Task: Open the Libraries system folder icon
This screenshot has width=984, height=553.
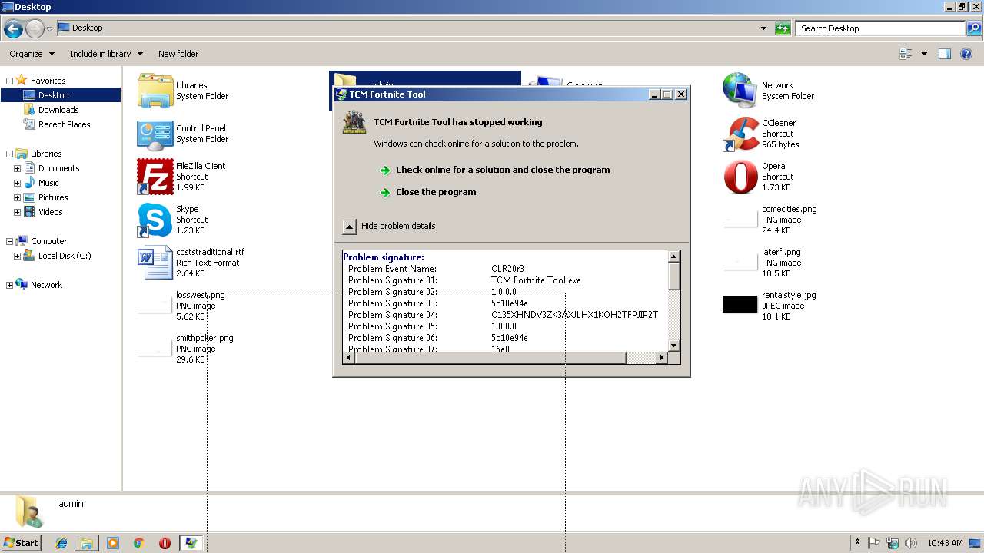Action: coord(155,91)
